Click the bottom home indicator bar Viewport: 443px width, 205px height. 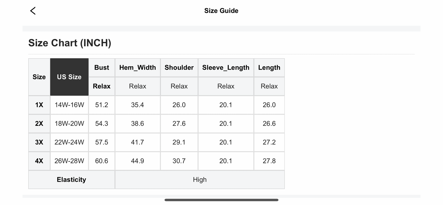(221, 200)
